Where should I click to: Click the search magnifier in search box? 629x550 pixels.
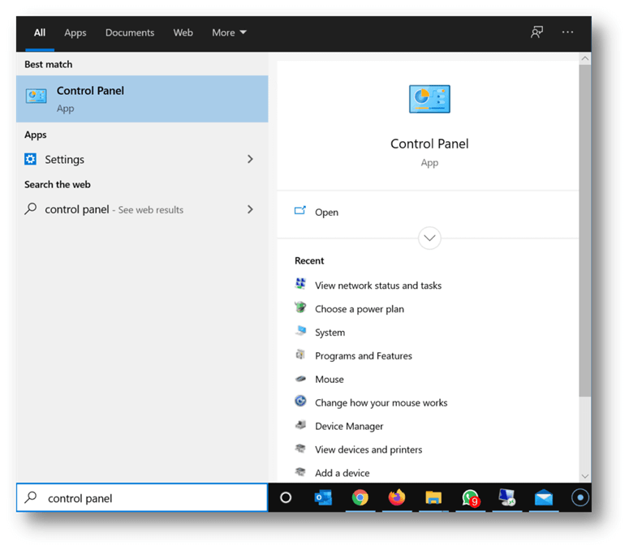click(x=31, y=497)
